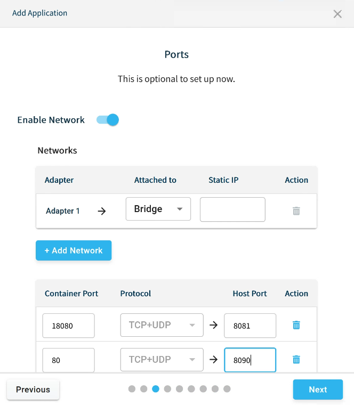The width and height of the screenshot is (354, 405).
Task: Select the fourth step dot
Action: (x=167, y=389)
